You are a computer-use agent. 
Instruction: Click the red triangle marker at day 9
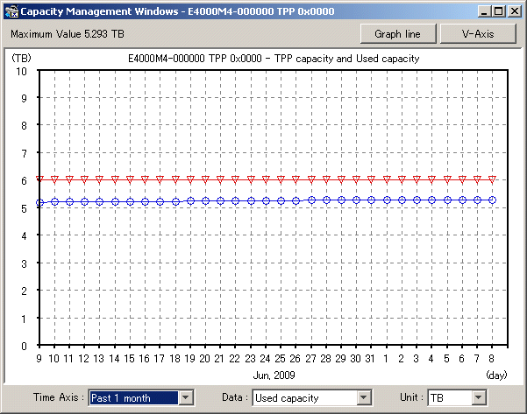pyautogui.click(x=39, y=179)
